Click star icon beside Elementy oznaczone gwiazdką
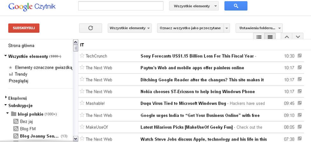This screenshot has height=142, width=311. click(10, 68)
